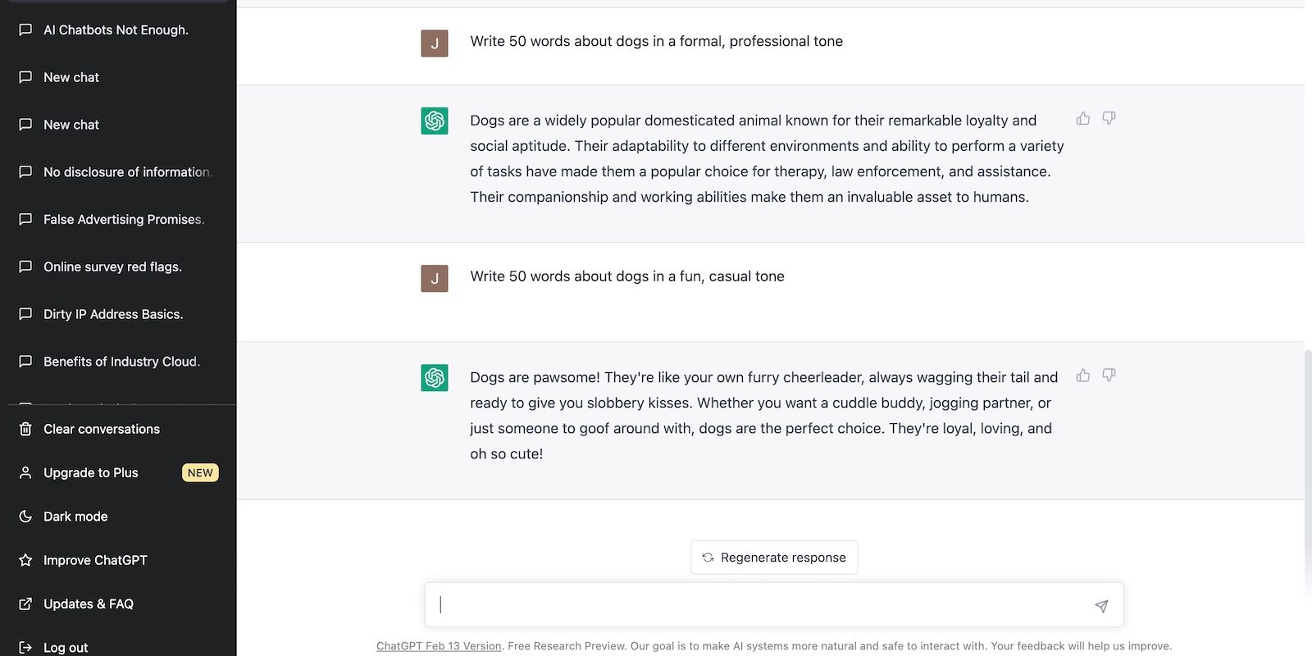Select the Online survey red flags chat
This screenshot has height=656, width=1312.
[112, 267]
